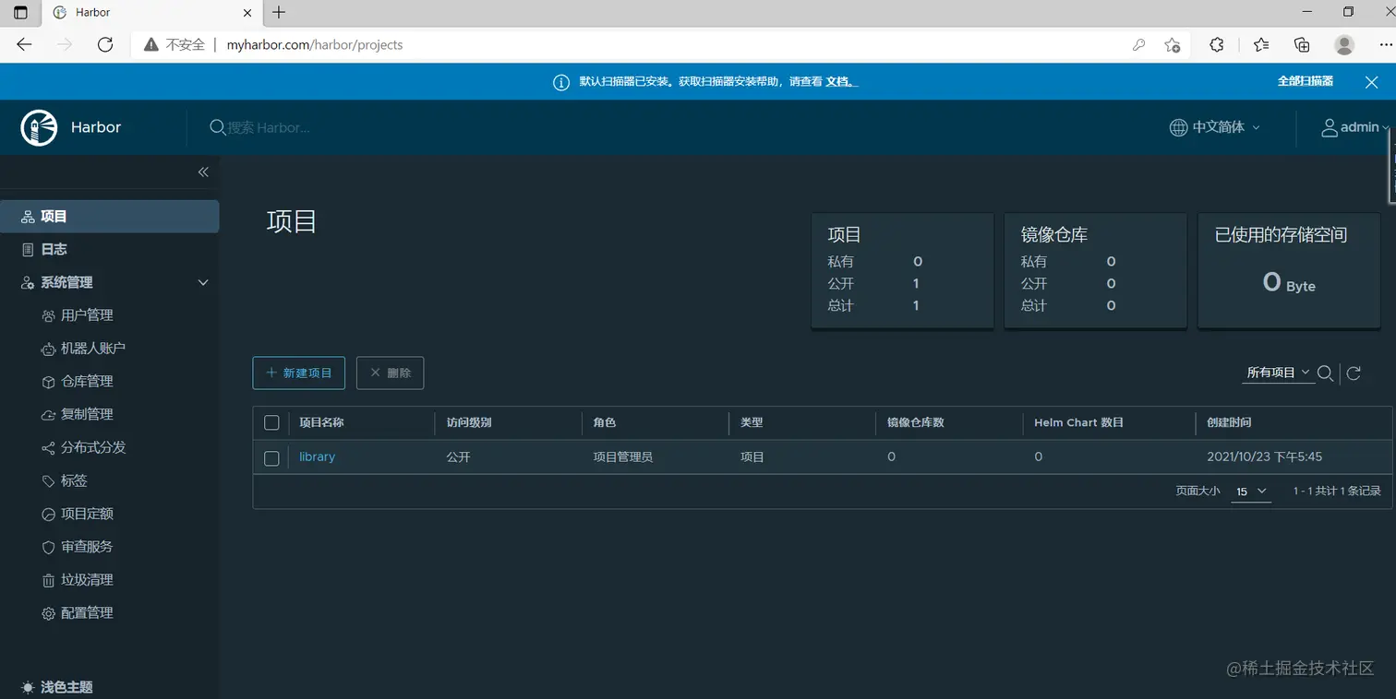Check the library row checkbox

coord(271,457)
